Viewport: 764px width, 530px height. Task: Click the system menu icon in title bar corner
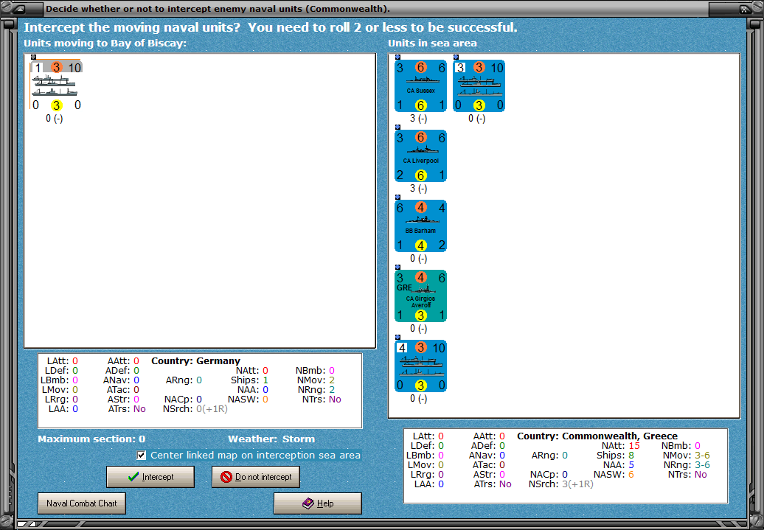(21, 9)
